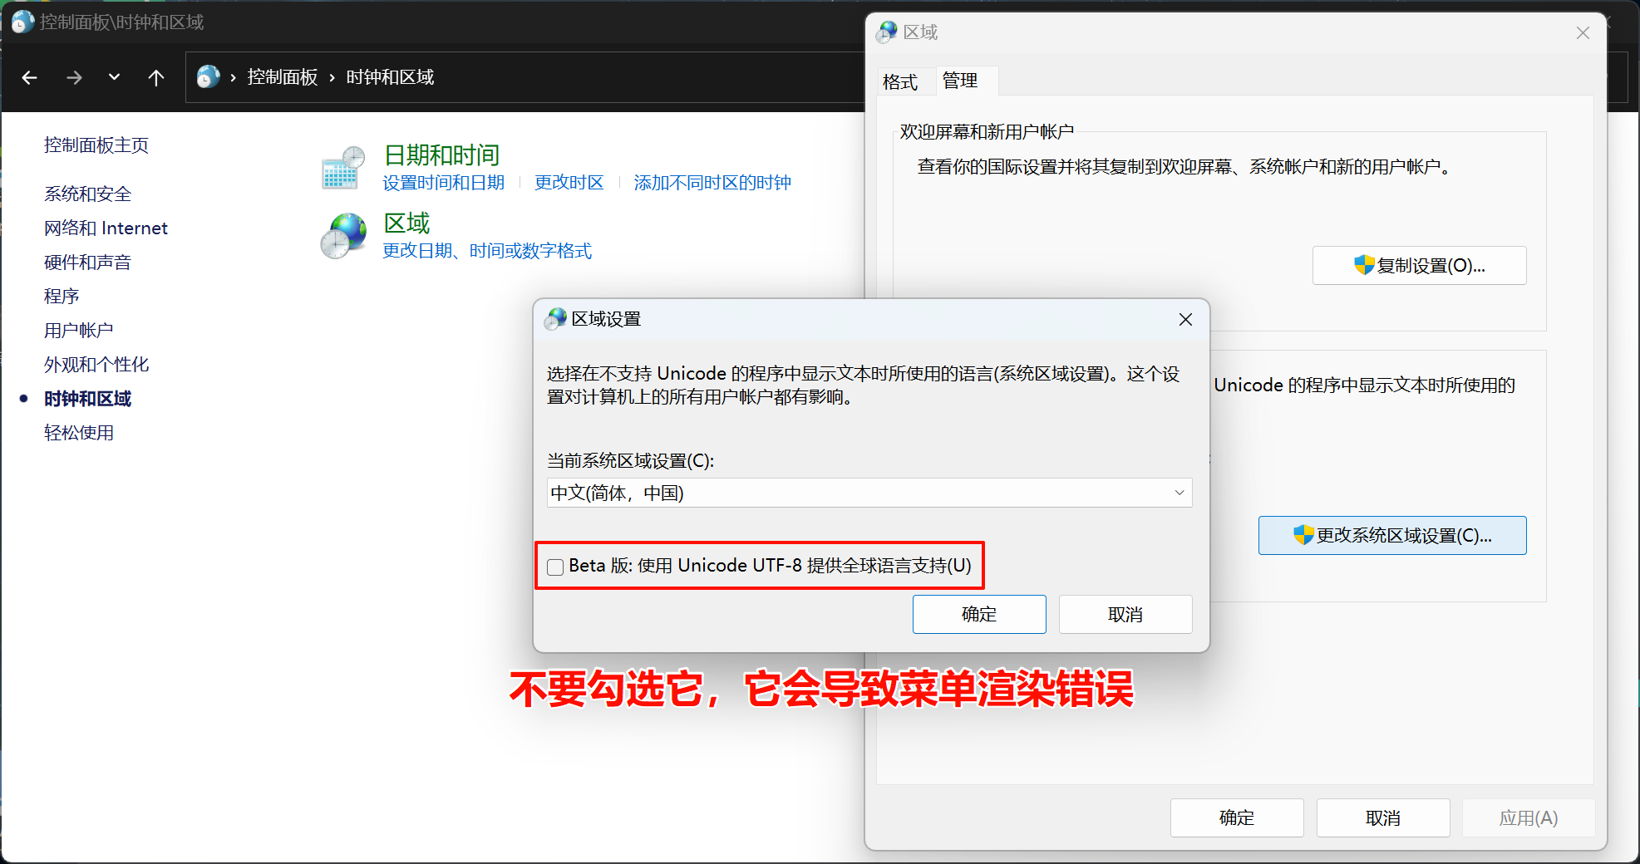Image resolution: width=1640 pixels, height=864 pixels.
Task: Click the globe icon in the 区域设置 dialog title
Action: tap(555, 319)
